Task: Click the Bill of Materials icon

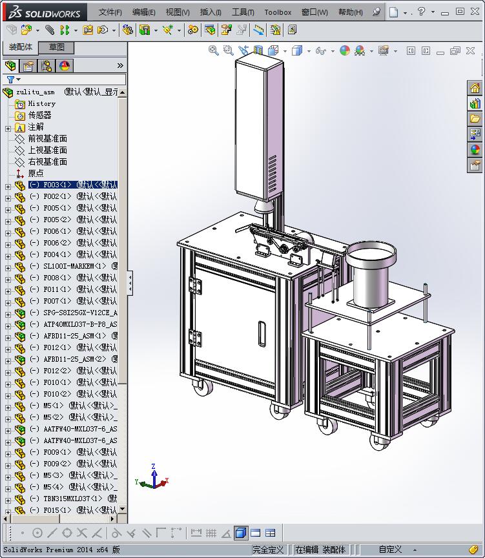Action: (x=210, y=30)
